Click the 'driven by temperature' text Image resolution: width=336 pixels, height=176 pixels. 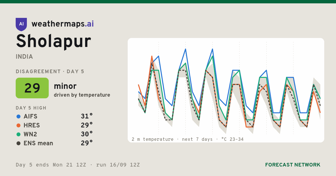click(82, 95)
